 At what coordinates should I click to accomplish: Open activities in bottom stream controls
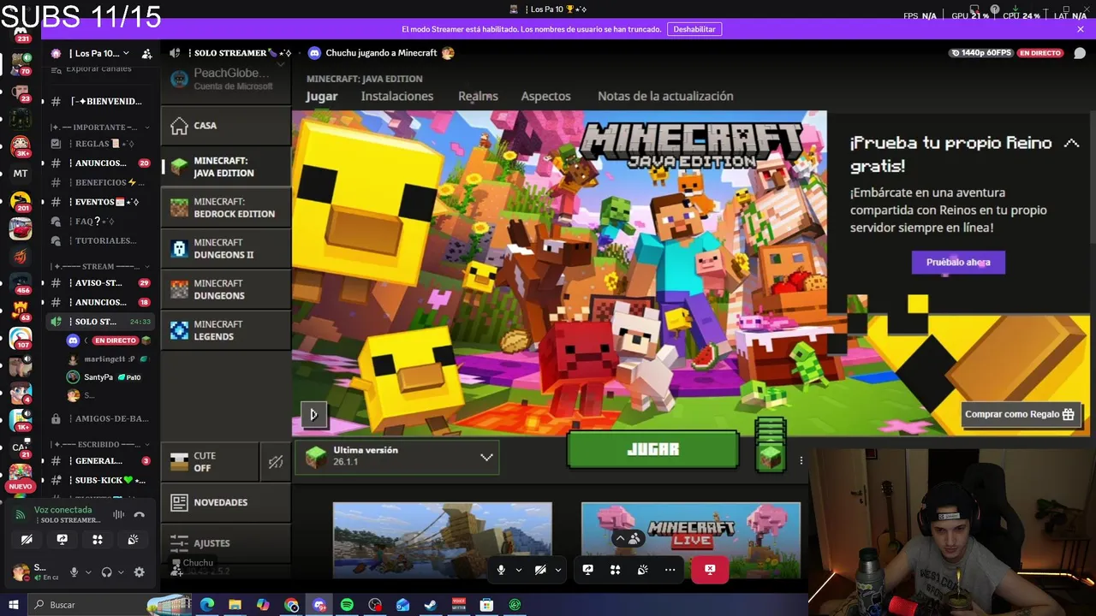(x=615, y=569)
